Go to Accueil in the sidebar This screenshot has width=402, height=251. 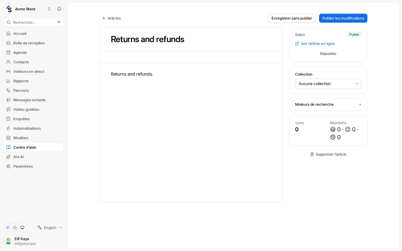coord(33,34)
